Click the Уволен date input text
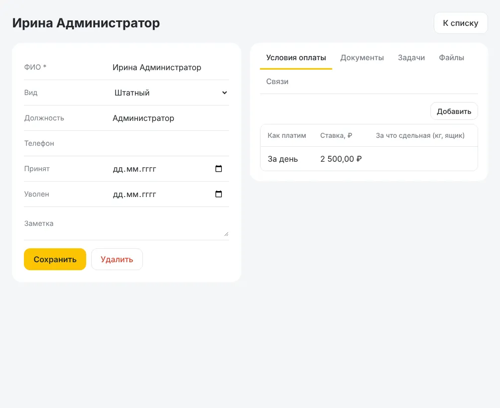The width and height of the screenshot is (500, 408). [134, 194]
